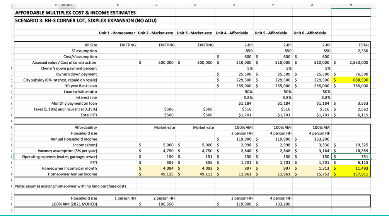Select 'Operating expenses (water, garbage, sewer)' label

[x=60, y=157]
